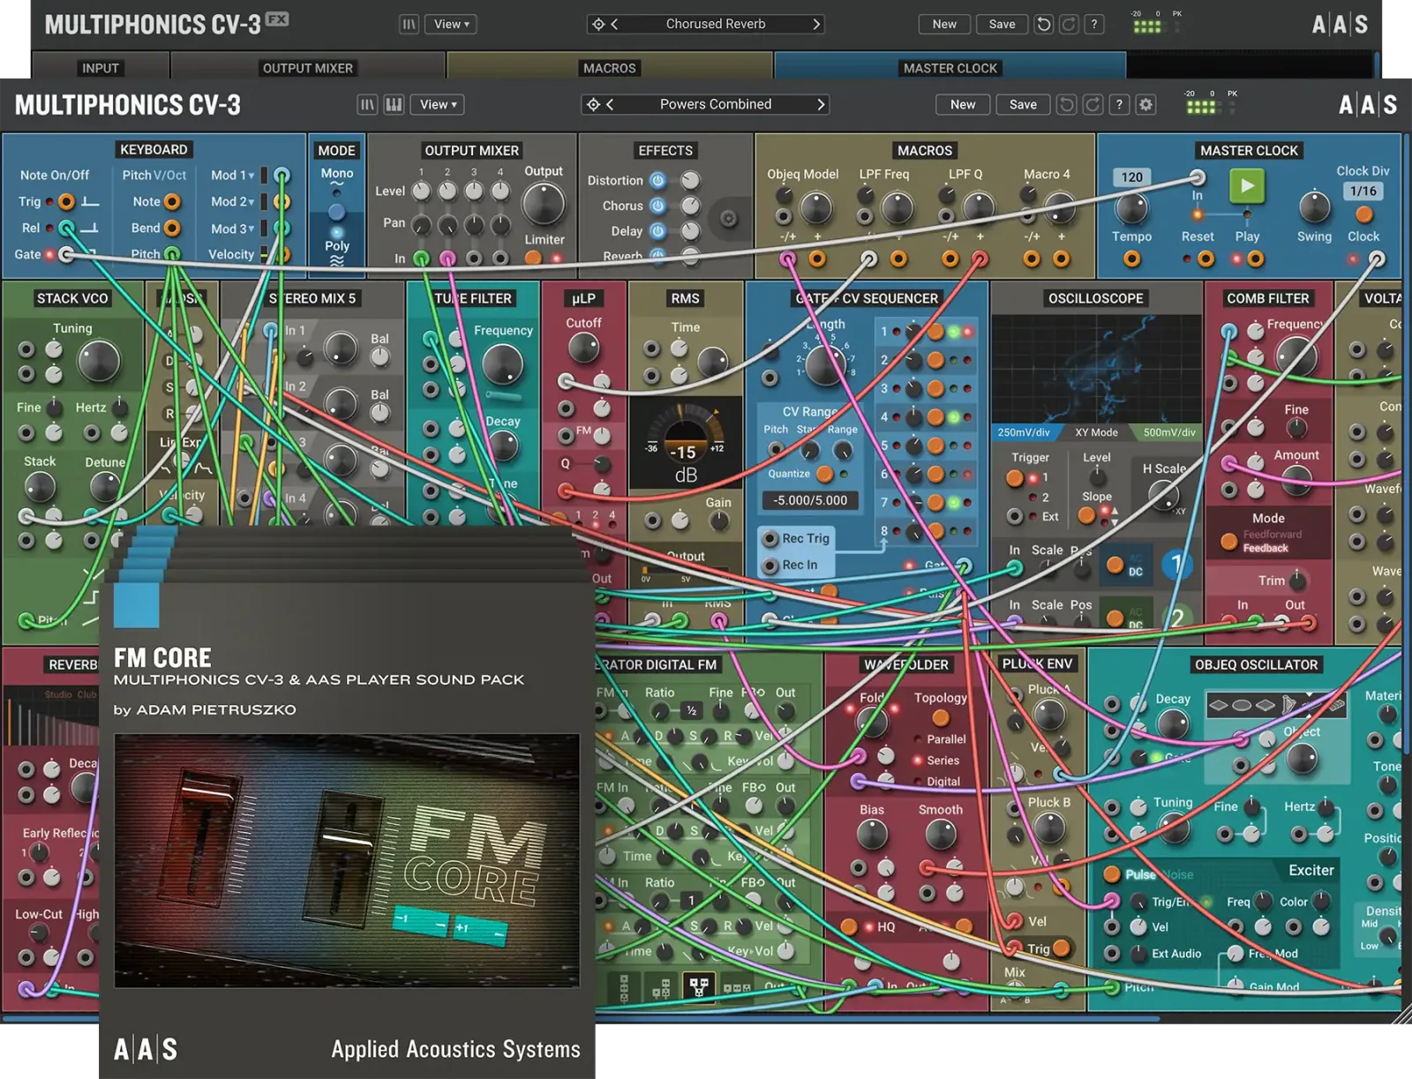Click the 120 tempo value field
The width and height of the screenshot is (1412, 1079).
(x=1132, y=177)
